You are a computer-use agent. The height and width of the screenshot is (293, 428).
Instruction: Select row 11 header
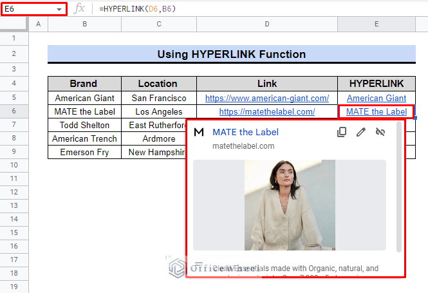pos(14,179)
